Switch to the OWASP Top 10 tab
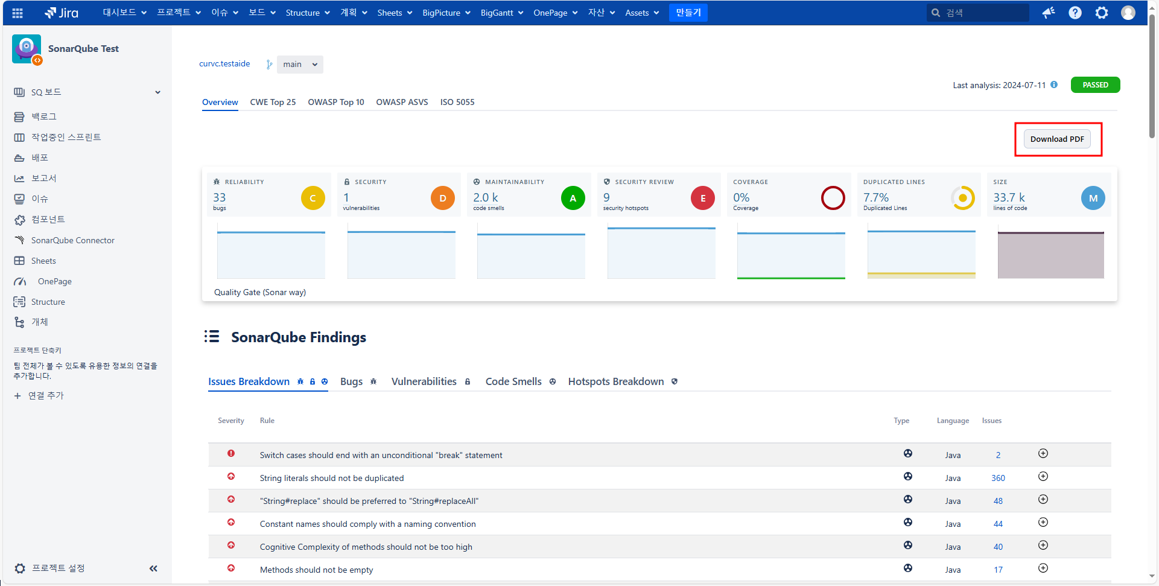The width and height of the screenshot is (1159, 586). point(336,102)
